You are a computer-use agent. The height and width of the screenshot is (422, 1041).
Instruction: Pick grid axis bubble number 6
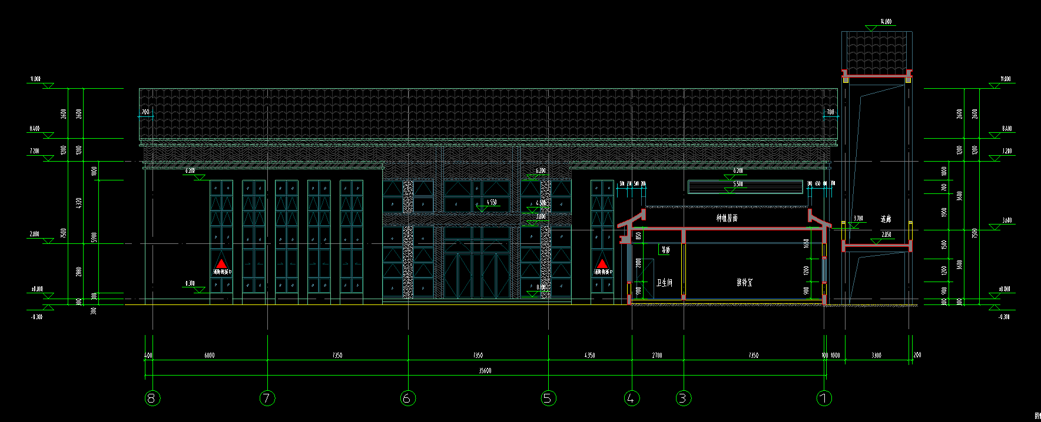[407, 398]
